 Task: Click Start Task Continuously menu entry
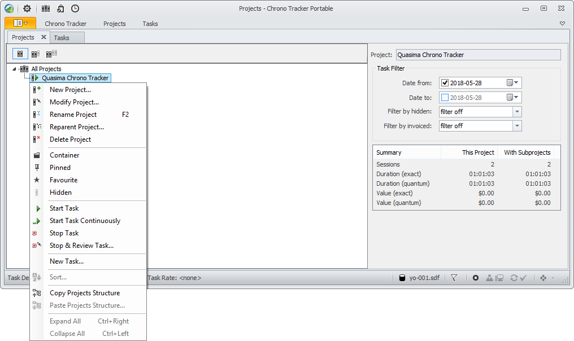coord(88,221)
